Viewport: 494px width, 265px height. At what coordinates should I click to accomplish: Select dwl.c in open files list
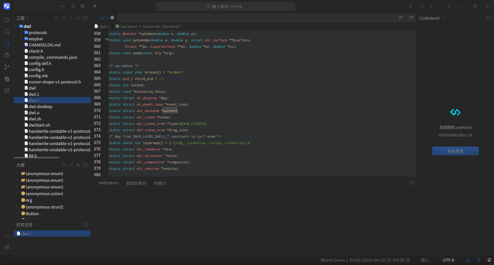52,233
